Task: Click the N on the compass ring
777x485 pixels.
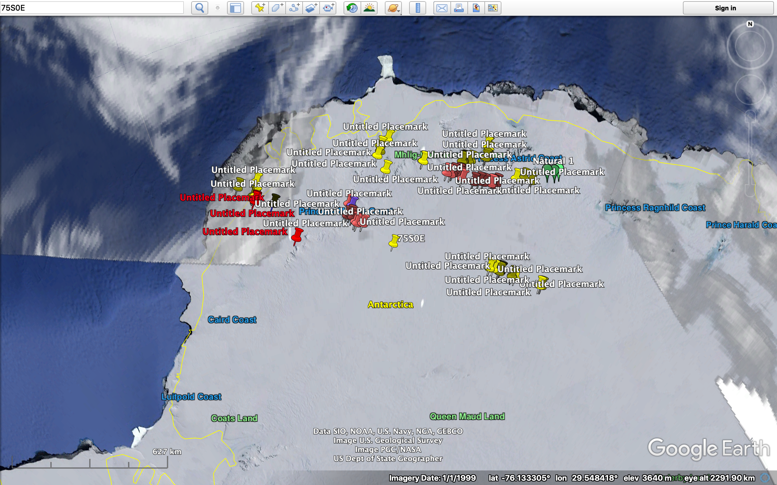Action: [750, 24]
